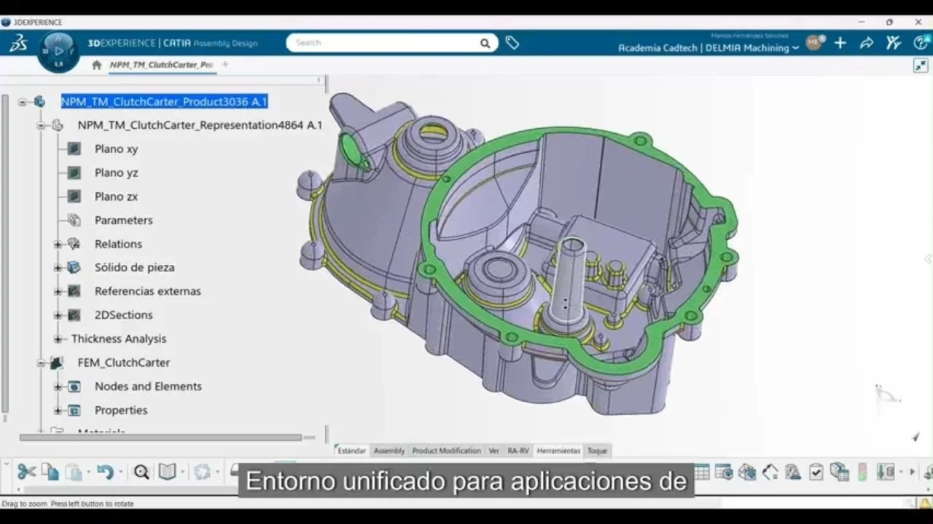Open dropdown arrow next to Undo
933x524 pixels.
(120, 472)
